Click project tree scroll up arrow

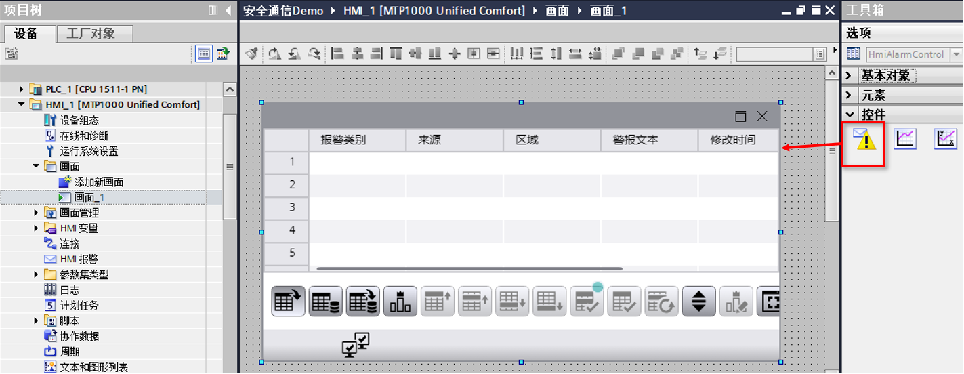click(x=230, y=89)
